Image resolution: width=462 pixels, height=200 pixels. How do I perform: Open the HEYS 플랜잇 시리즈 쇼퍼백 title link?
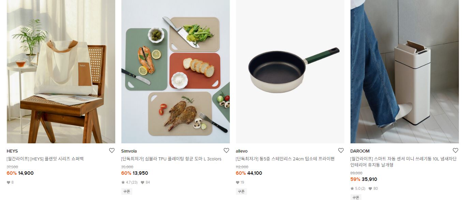coord(45,159)
